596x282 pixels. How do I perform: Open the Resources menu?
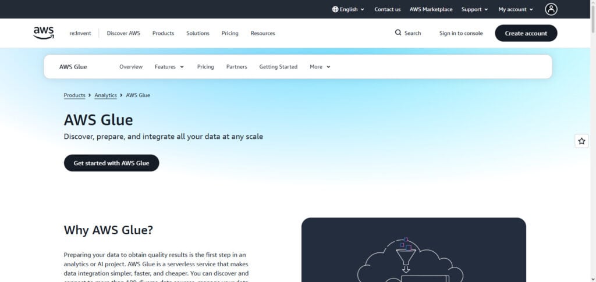pyautogui.click(x=262, y=33)
